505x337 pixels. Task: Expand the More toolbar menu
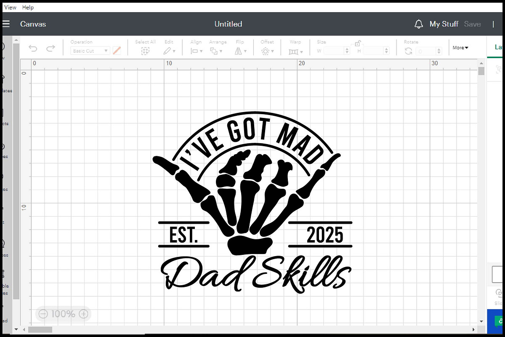click(x=460, y=48)
